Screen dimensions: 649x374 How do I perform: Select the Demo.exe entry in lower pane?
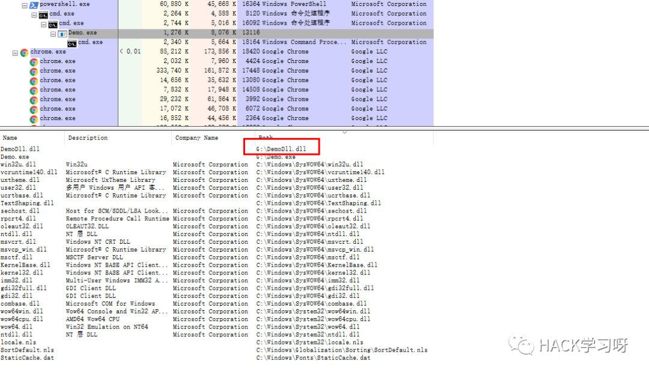point(15,157)
